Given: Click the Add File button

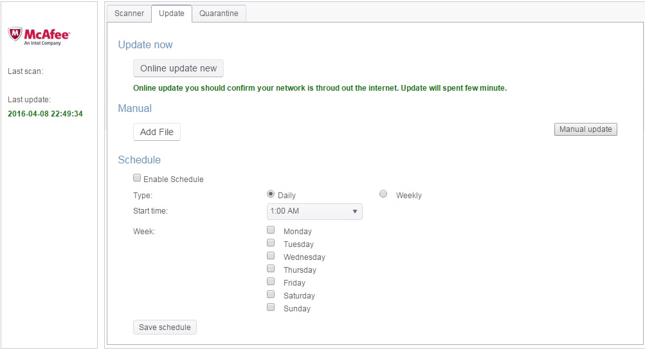Looking at the screenshot, I should (x=157, y=132).
